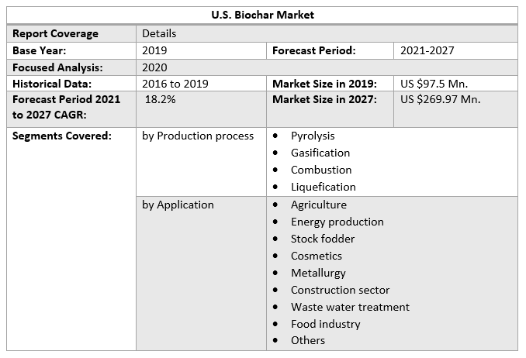
Task: Click the Waste water treatment entry
Action: (x=350, y=307)
